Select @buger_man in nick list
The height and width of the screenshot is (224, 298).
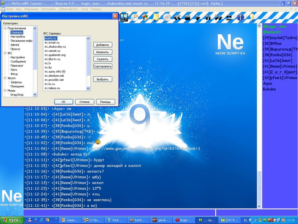point(274,26)
